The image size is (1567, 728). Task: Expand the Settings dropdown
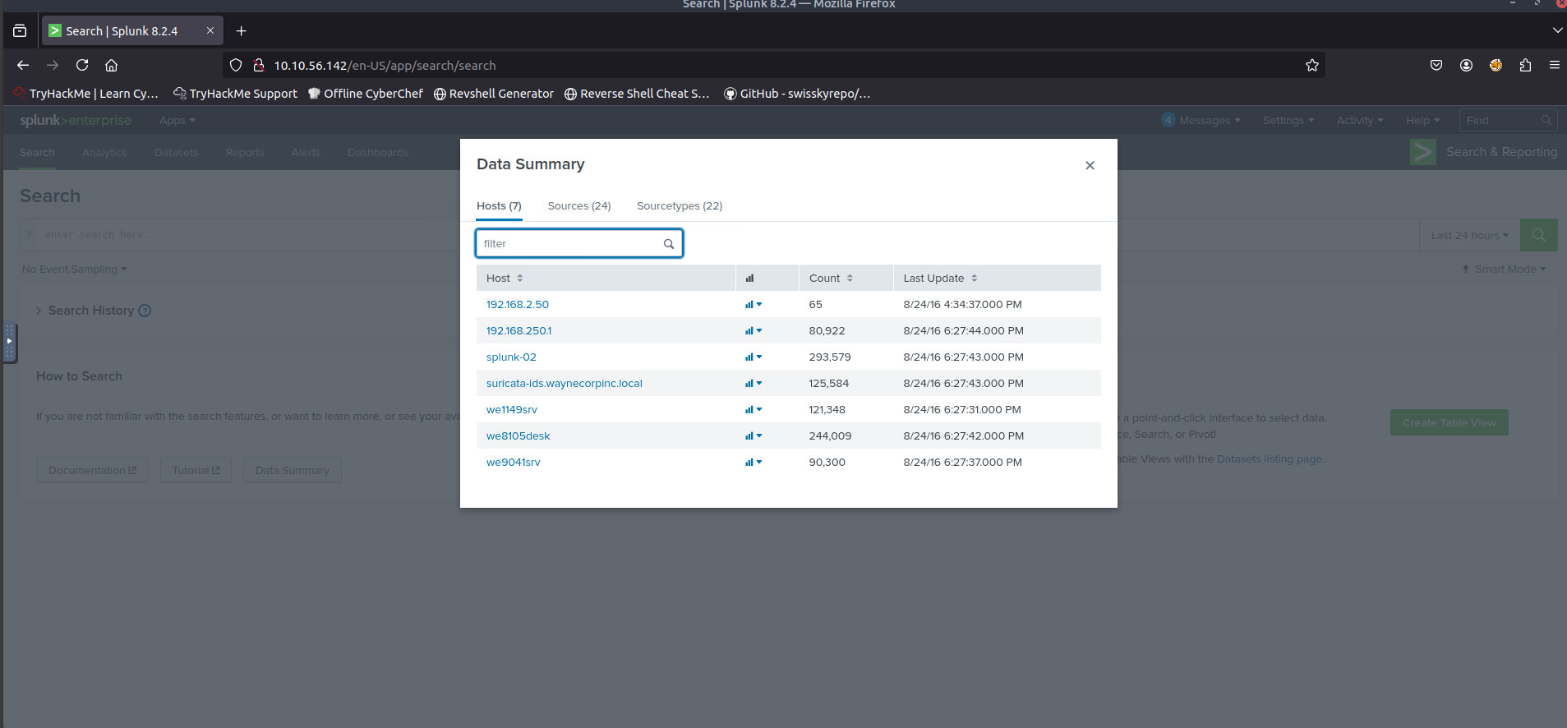[x=1288, y=121]
